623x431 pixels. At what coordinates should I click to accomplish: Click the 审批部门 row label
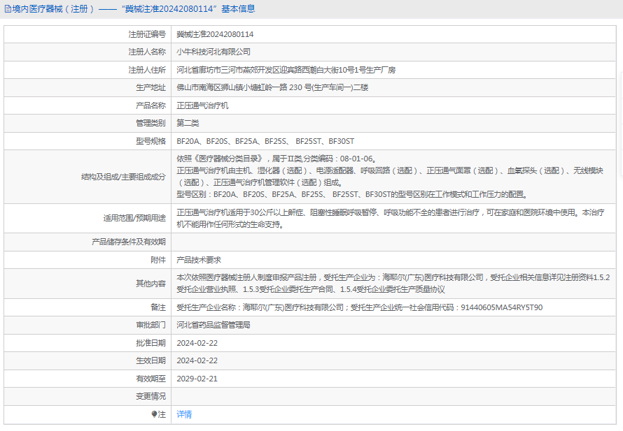150,325
